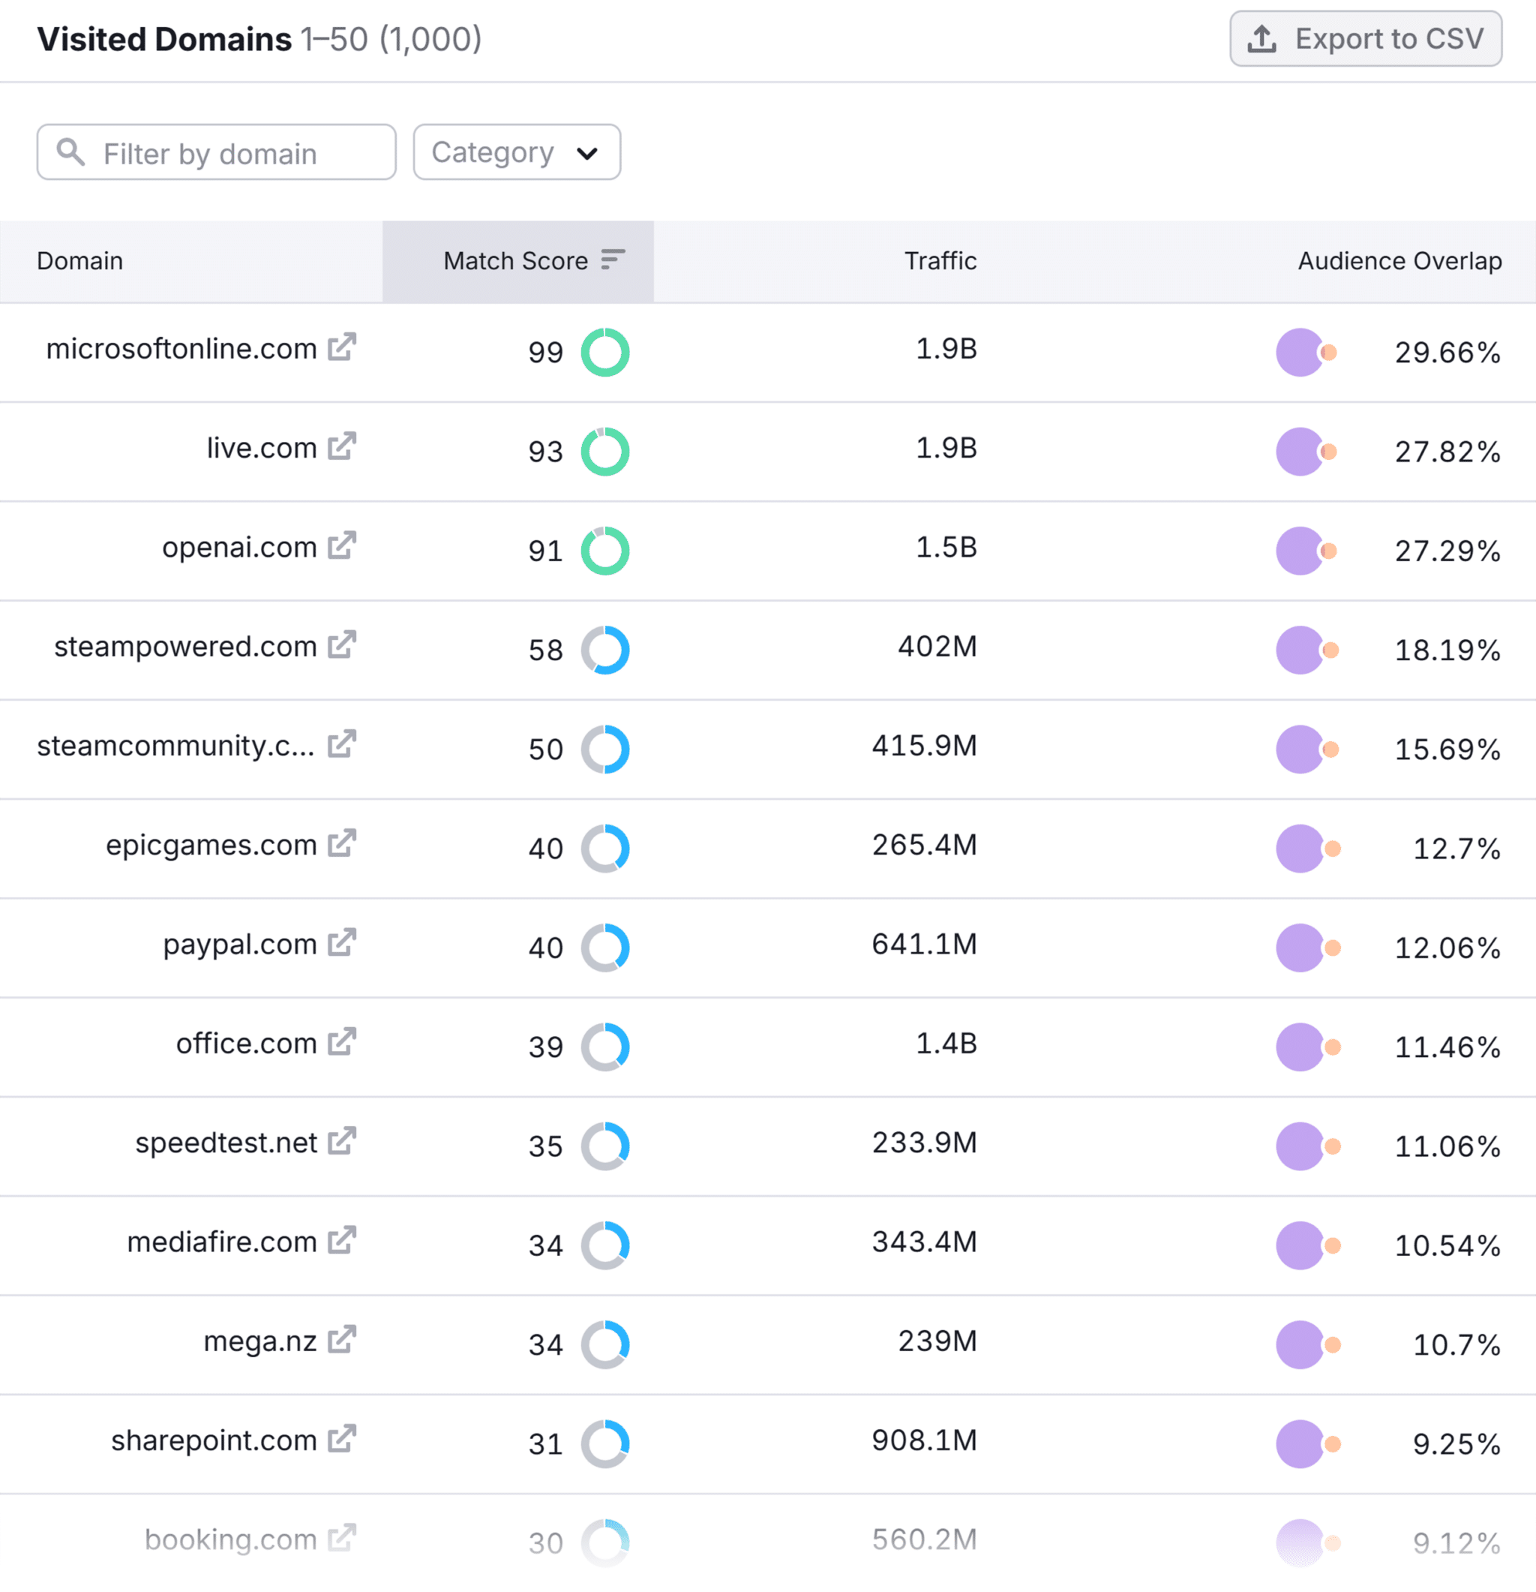Click match score ring for microsoftonline.com
This screenshot has height=1592, width=1536.
coord(604,353)
